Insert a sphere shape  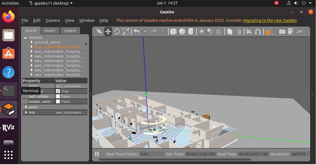click(x=182, y=32)
